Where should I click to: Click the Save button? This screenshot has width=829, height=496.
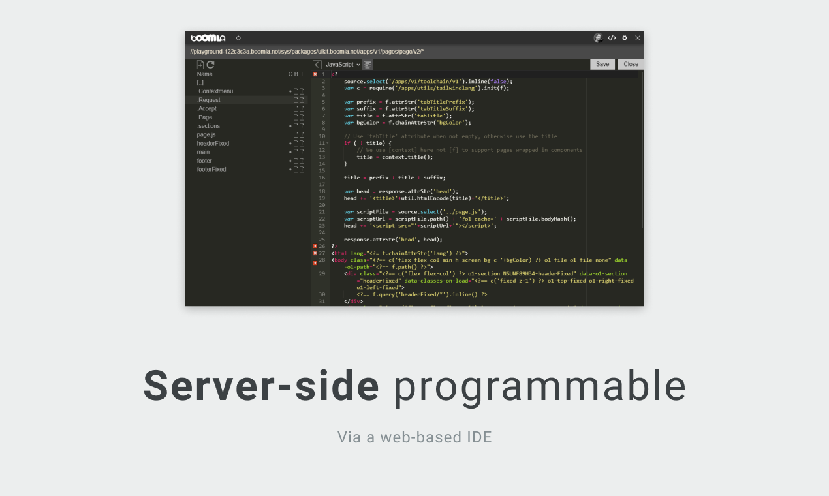point(602,64)
